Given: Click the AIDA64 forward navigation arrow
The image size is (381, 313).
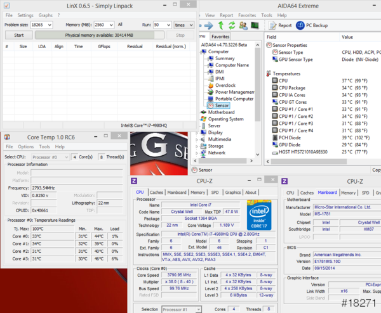Looking at the screenshot, I should point(208,25).
